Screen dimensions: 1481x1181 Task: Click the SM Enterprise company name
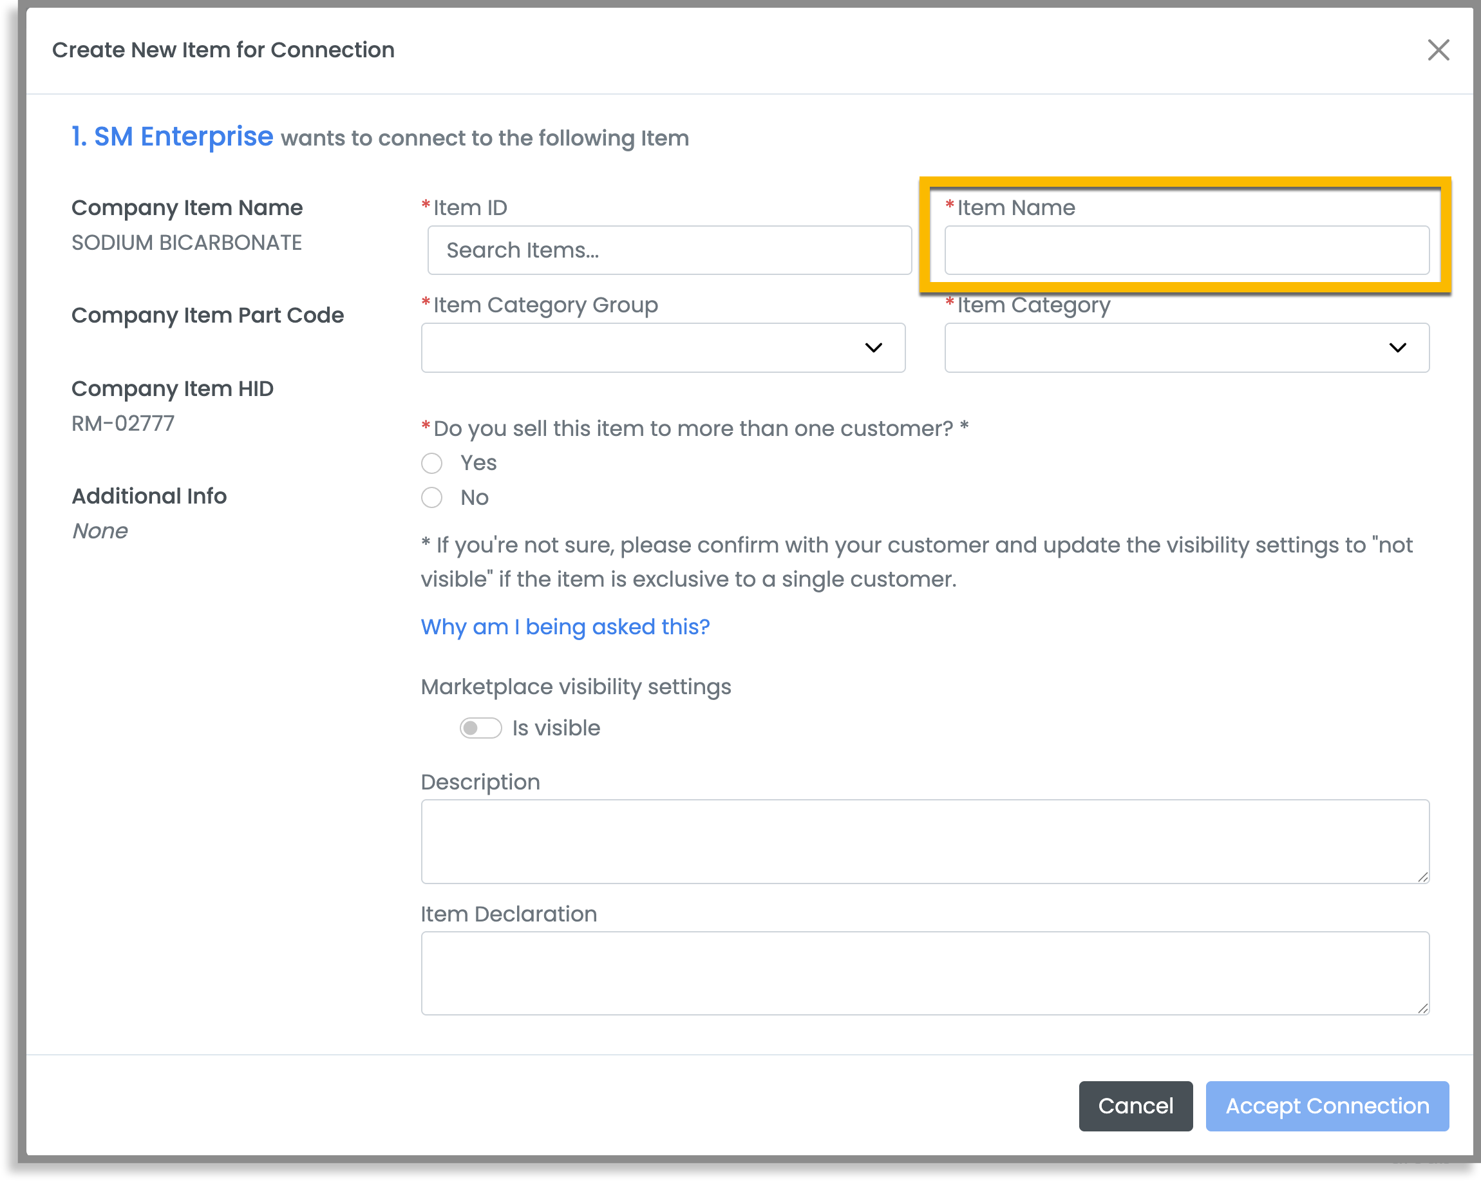click(x=183, y=137)
